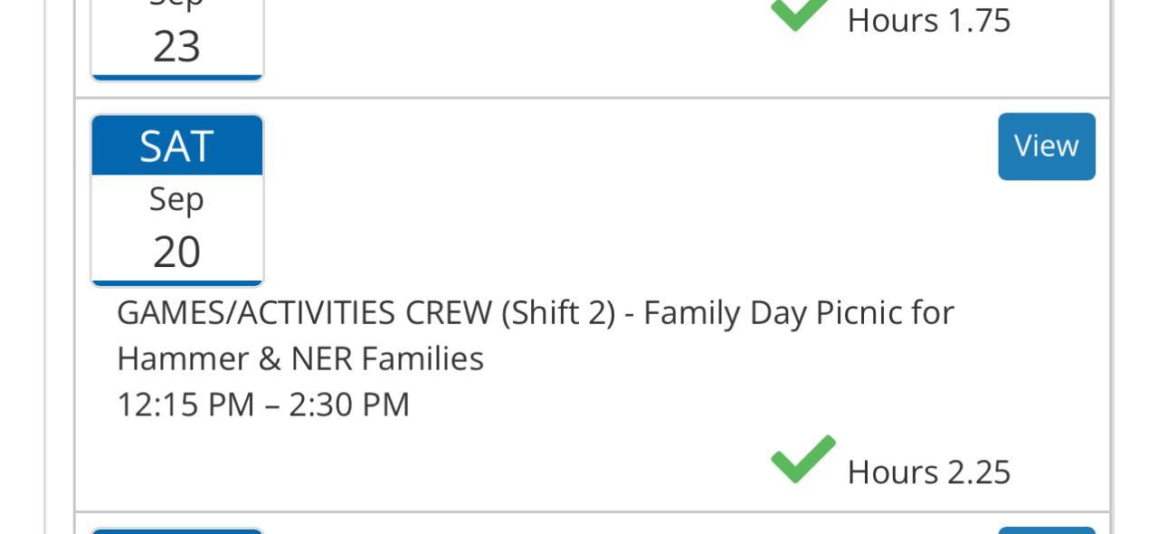Click the 2:30 PM end time
1158x534 pixels.
(349, 405)
